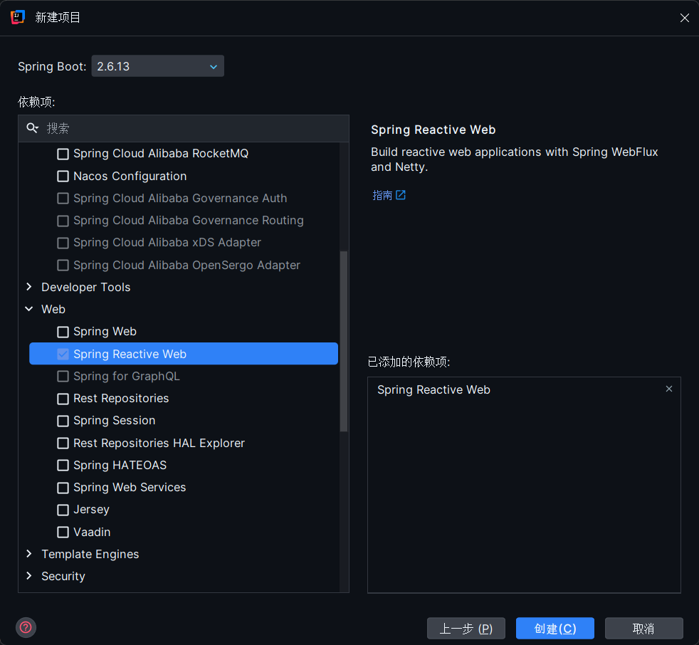Expand the Developer Tools category
This screenshot has height=645, width=699.
pyautogui.click(x=29, y=287)
